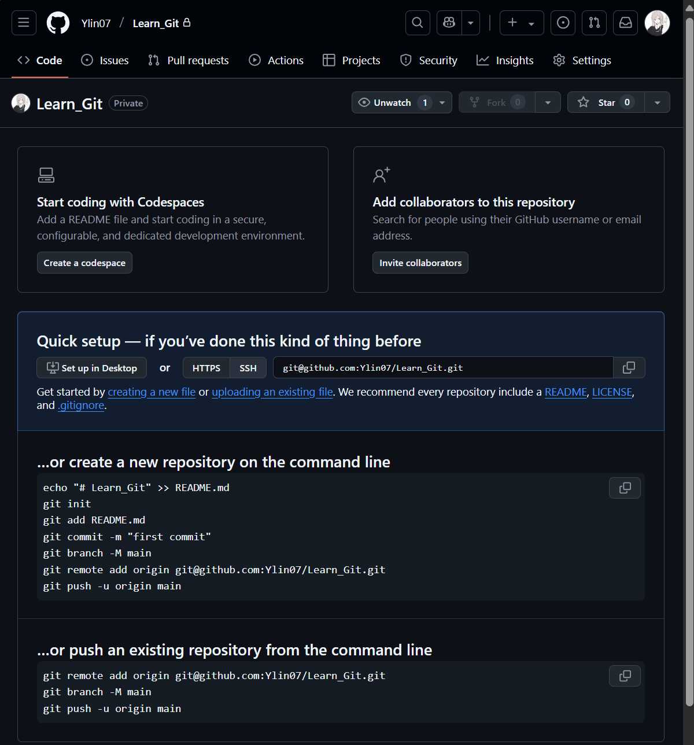Star the repository
This screenshot has width=694, height=745.
606,102
